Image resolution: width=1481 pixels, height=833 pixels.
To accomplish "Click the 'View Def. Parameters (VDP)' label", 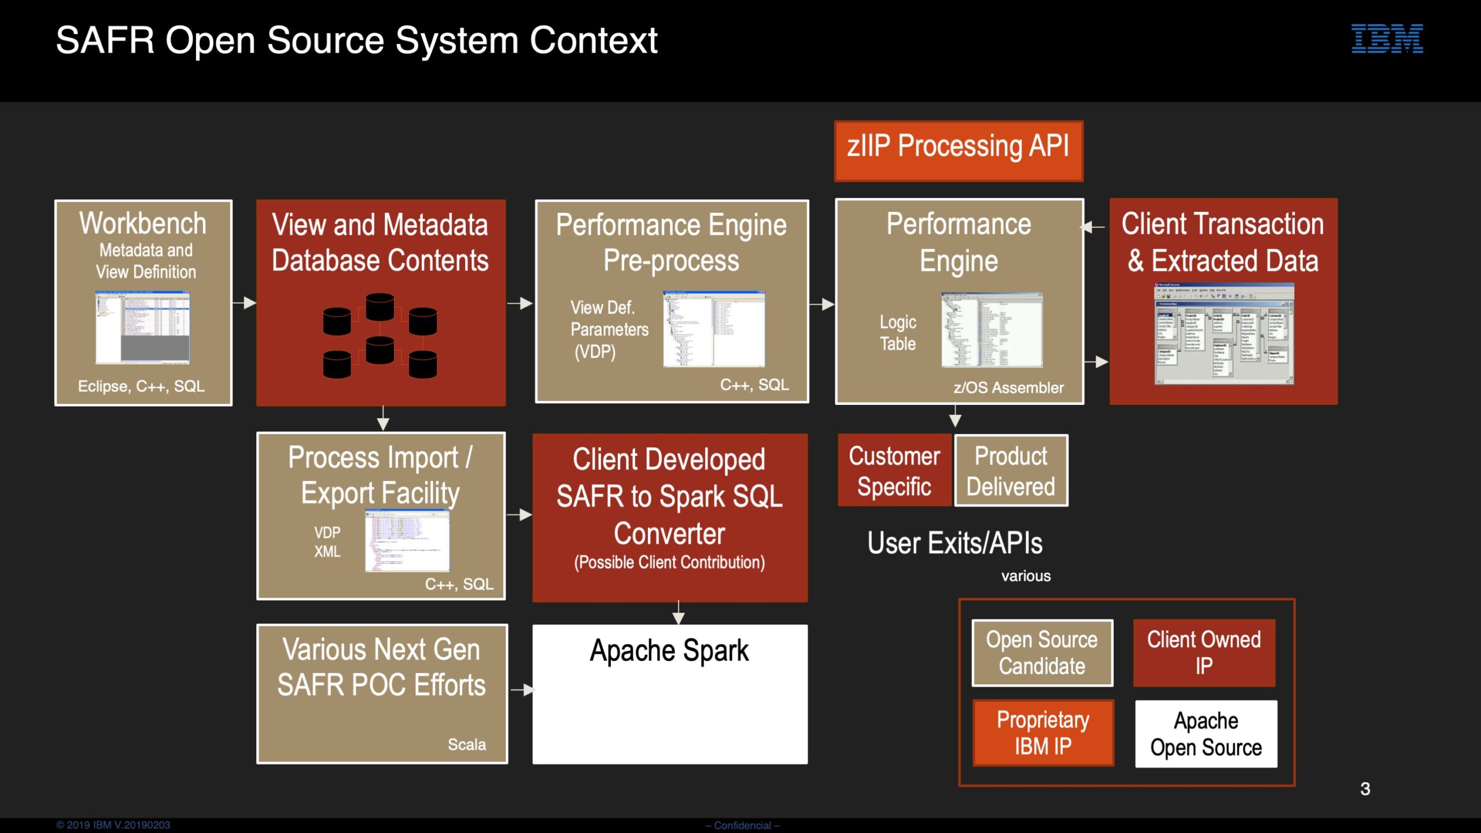I will (x=609, y=330).
